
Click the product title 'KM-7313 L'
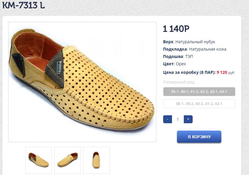tap(23, 5)
